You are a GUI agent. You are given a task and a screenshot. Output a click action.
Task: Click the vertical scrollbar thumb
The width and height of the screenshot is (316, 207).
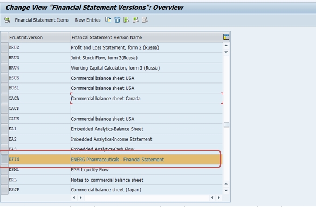coord(226,125)
